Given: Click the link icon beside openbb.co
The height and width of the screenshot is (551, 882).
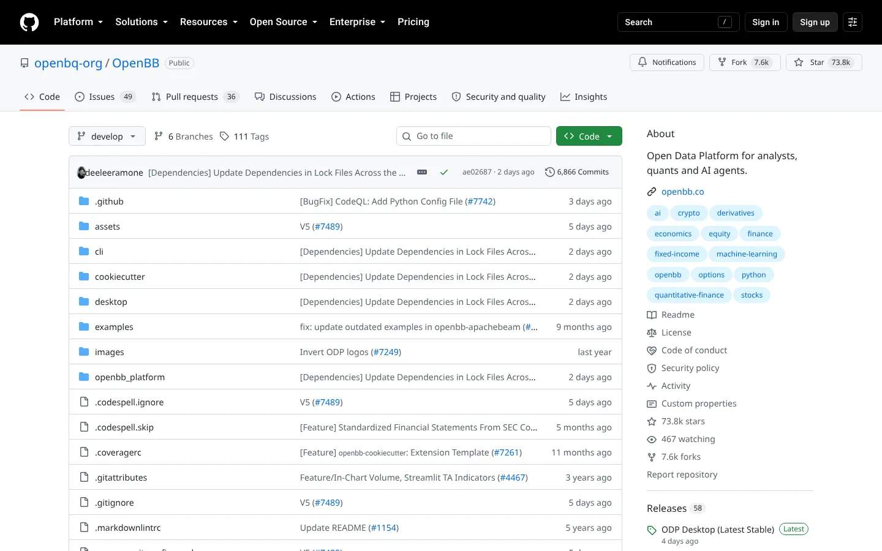Looking at the screenshot, I should (x=652, y=192).
